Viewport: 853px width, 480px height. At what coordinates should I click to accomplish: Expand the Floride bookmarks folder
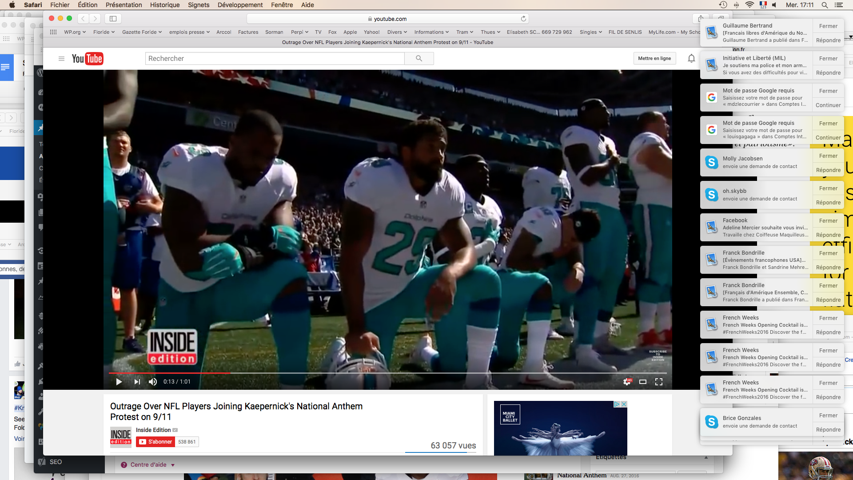pyautogui.click(x=104, y=32)
